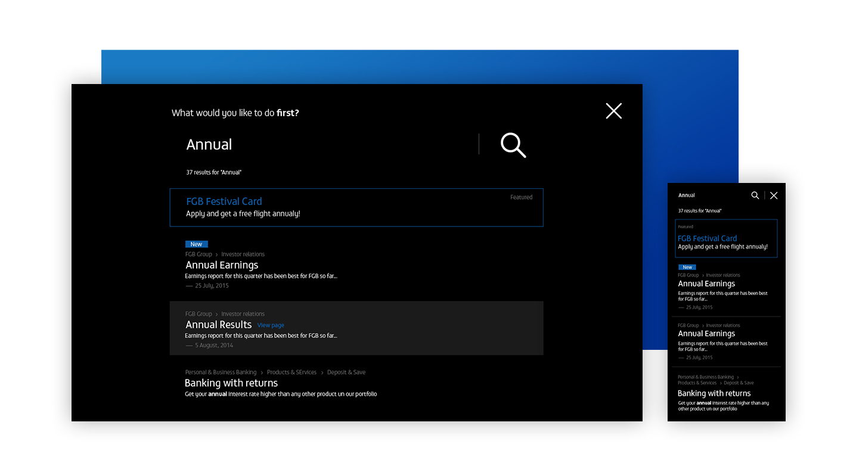Screen dimensions: 850x475
Task: Click the 'New' badge above desktop Annual Earnings
Action: (196, 244)
